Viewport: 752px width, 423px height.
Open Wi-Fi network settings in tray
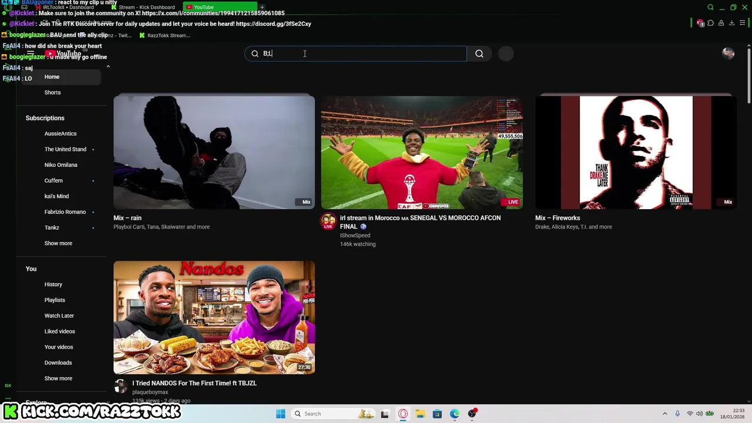coord(690,414)
